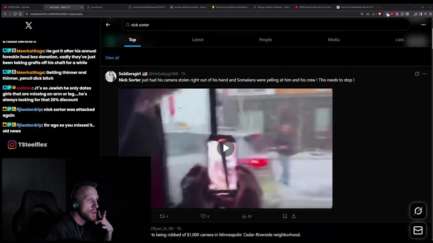Image resolution: width=433 pixels, height=243 pixels.
Task: Switch to the Lists tab
Action: (x=400, y=39)
